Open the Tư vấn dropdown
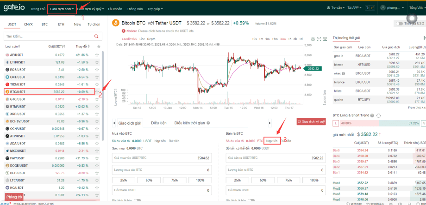The height and width of the screenshot is (205, 426). tap(336, 8)
